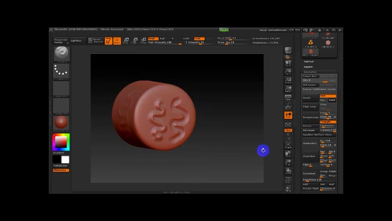
Task: Toggle the orange XYZ rotation button
Action: tap(288, 130)
